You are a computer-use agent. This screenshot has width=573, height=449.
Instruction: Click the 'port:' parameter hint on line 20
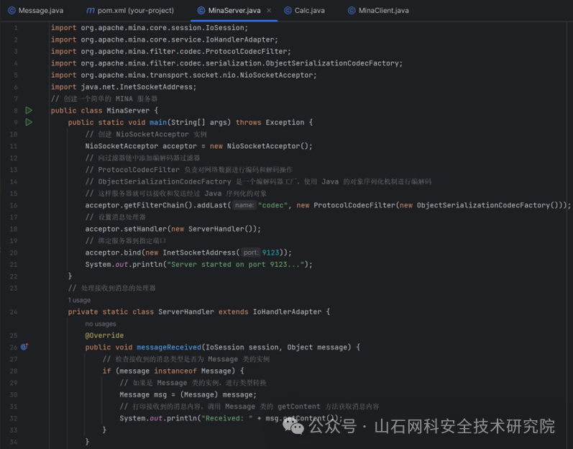[251, 253]
